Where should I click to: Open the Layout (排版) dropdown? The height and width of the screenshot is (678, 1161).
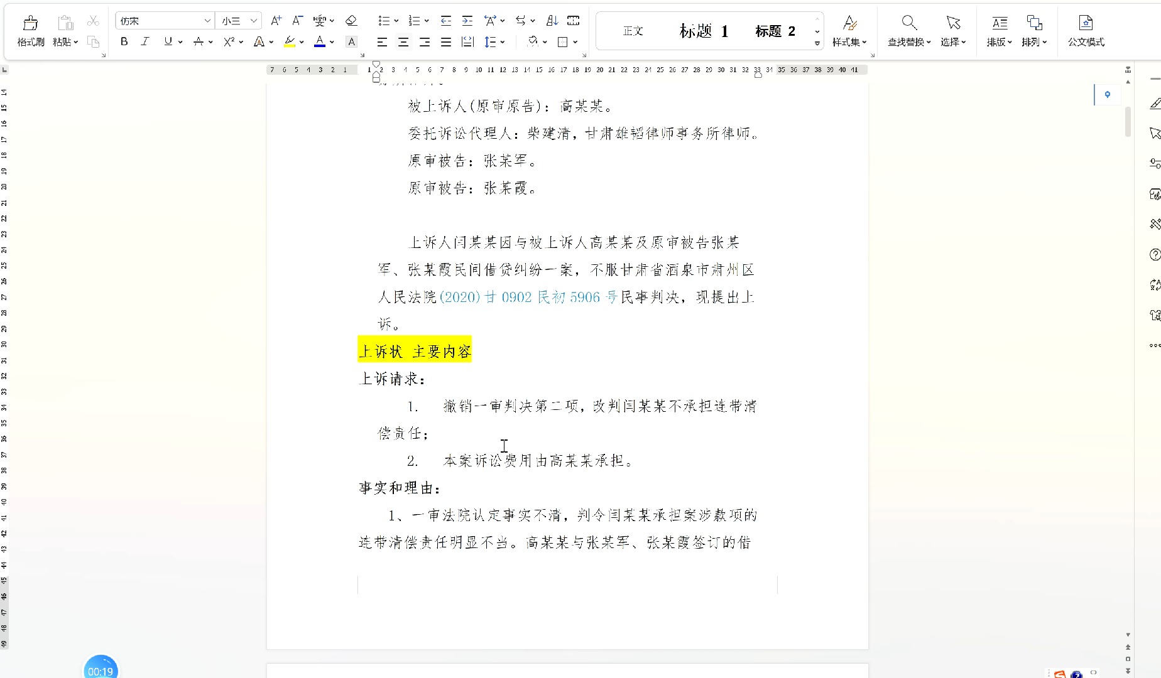click(x=999, y=31)
